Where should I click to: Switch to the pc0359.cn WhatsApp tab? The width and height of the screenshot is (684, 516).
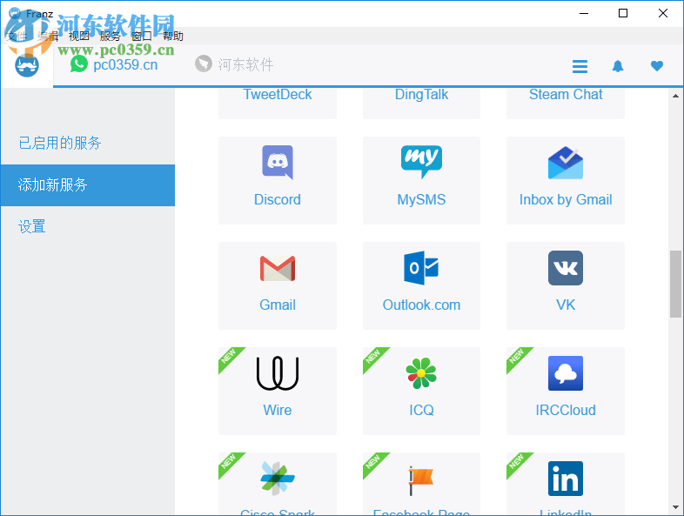(x=114, y=64)
